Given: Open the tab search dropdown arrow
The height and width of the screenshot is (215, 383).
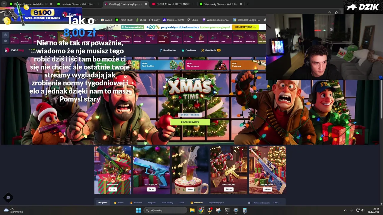Looking at the screenshot, I should [4, 4].
